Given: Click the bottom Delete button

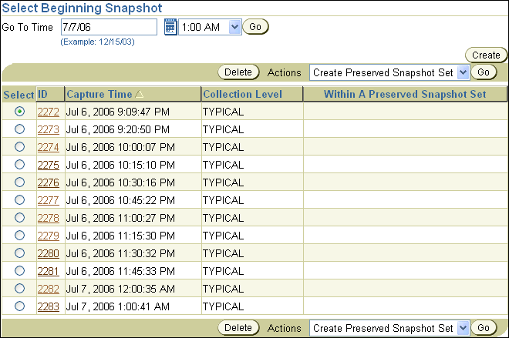Looking at the screenshot, I should click(238, 328).
